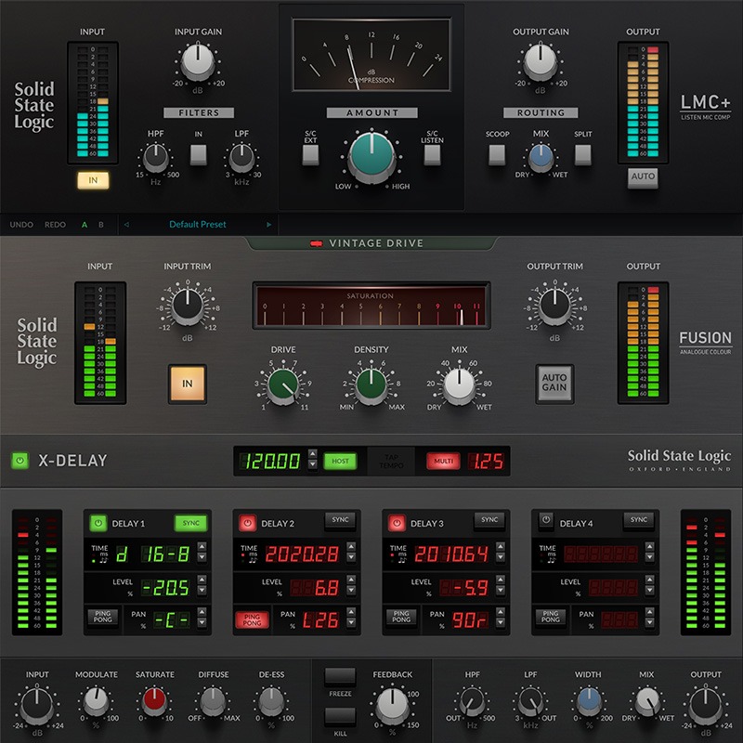This screenshot has height=743, width=743.
Task: Click FREEZE button
Action: tap(340, 677)
